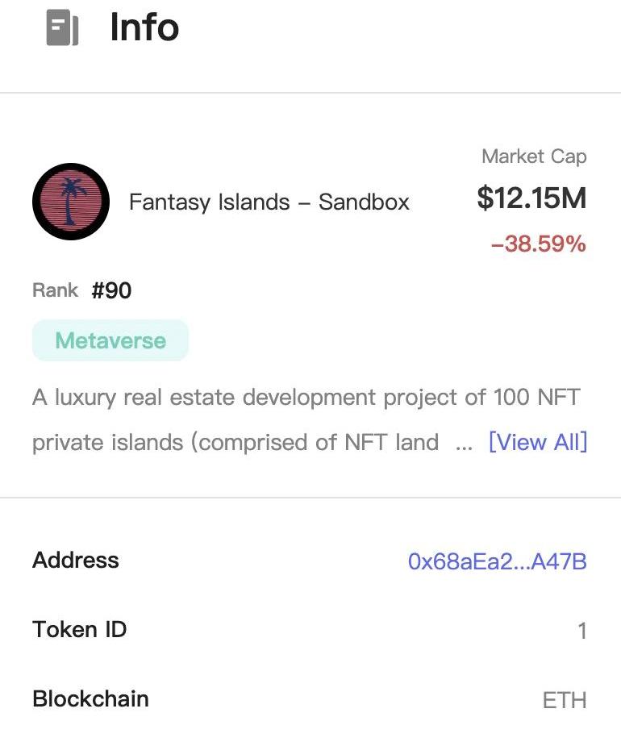Image resolution: width=621 pixels, height=742 pixels.
Task: Click the Rank label
Action: click(56, 290)
